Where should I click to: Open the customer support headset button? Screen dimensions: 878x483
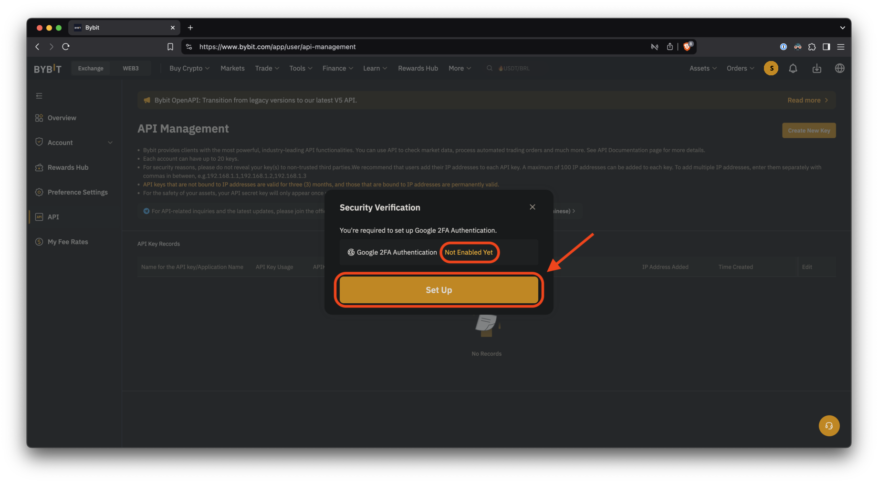click(829, 426)
